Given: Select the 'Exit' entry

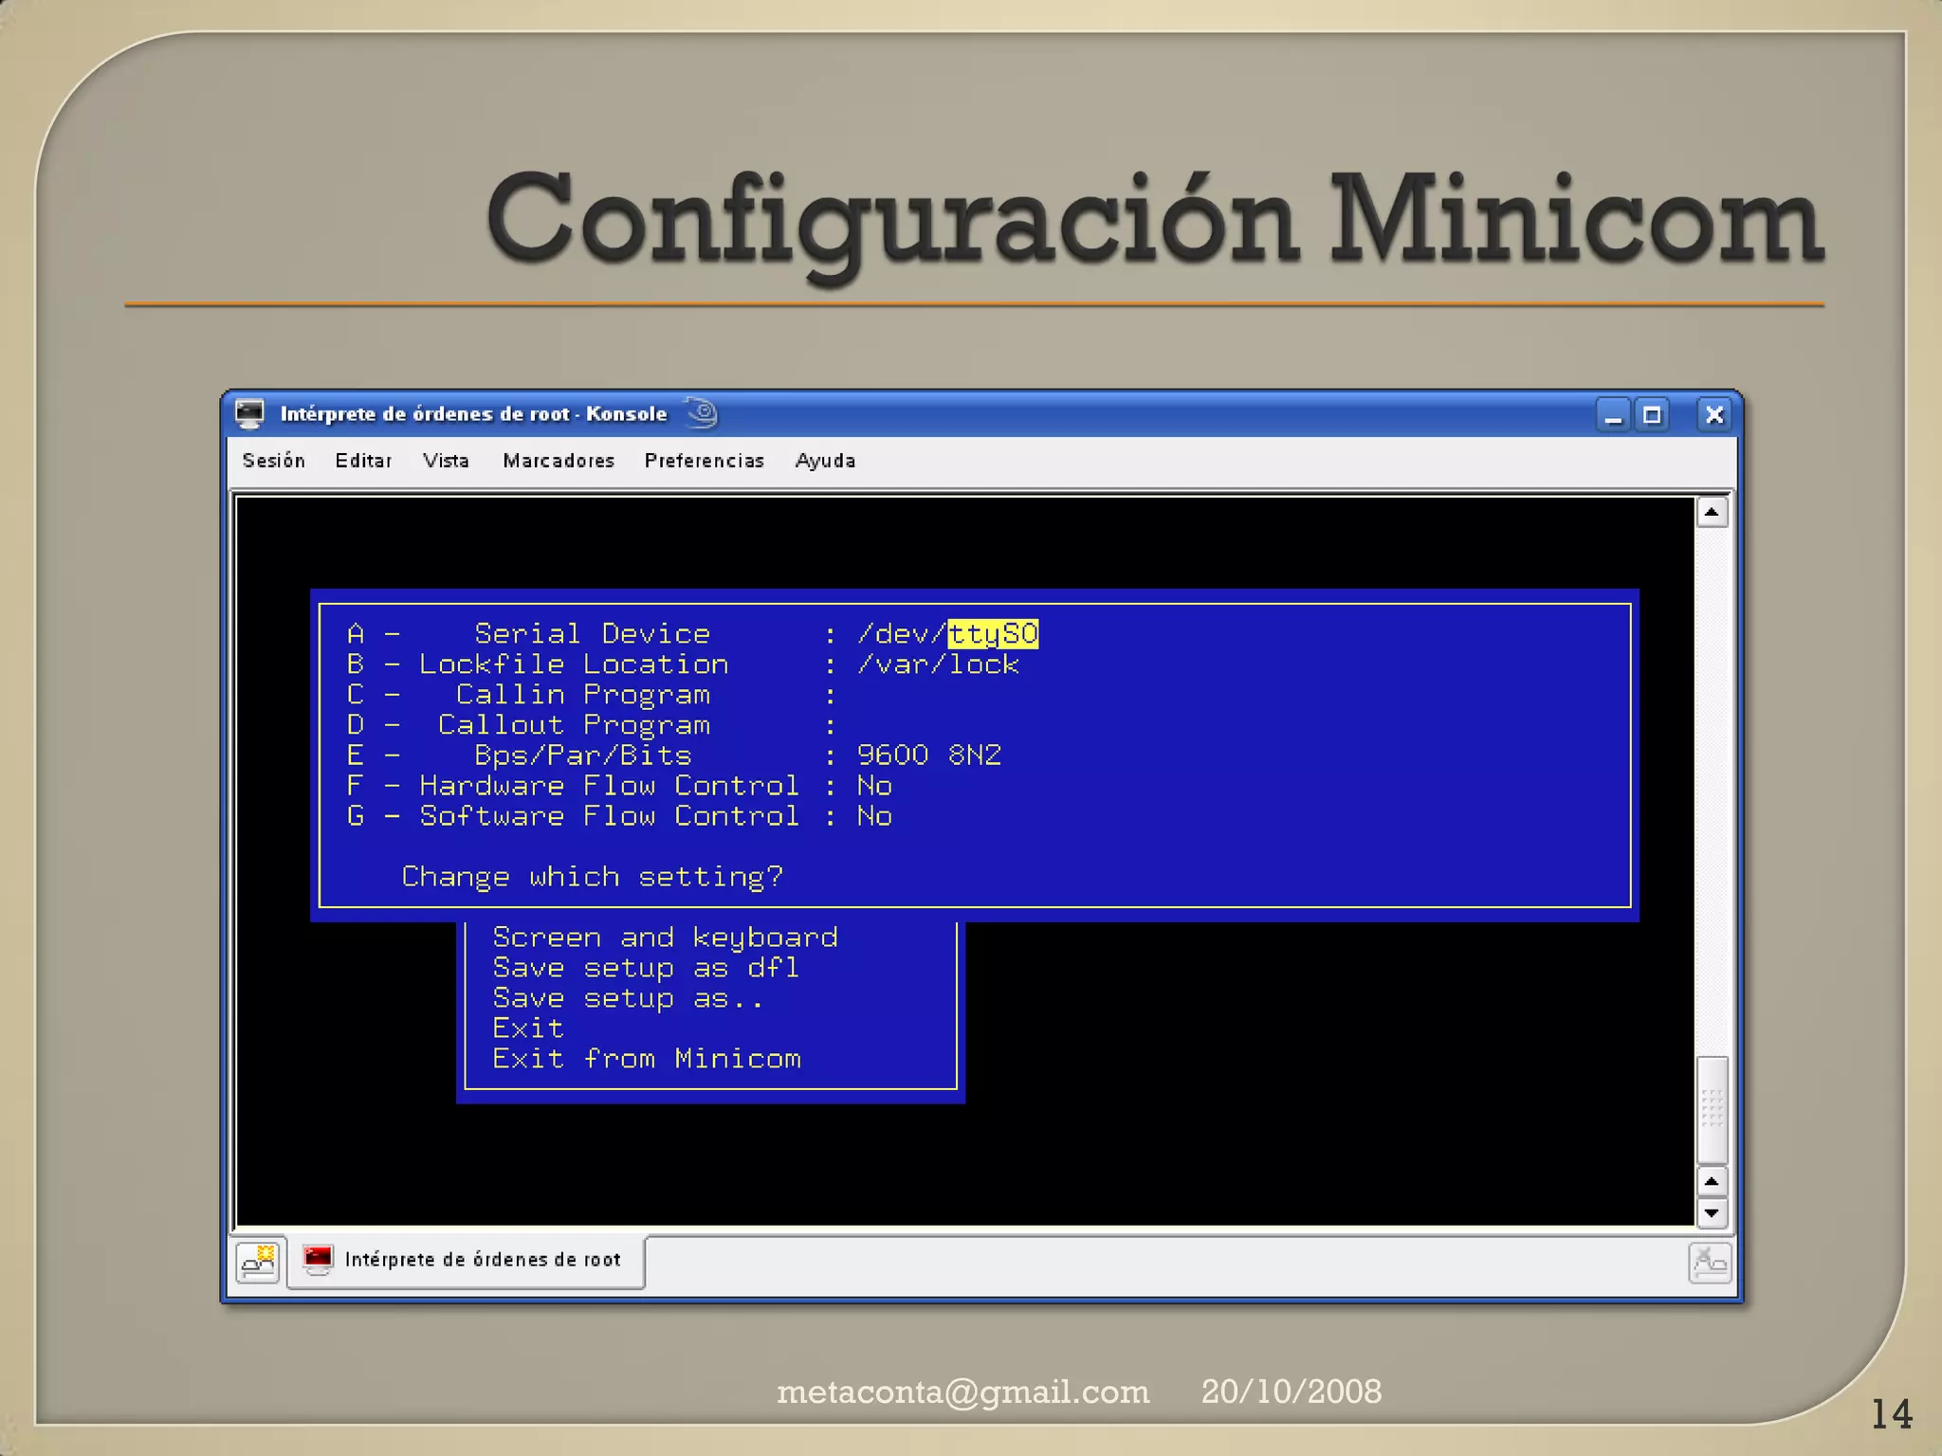Looking at the screenshot, I should [528, 1028].
